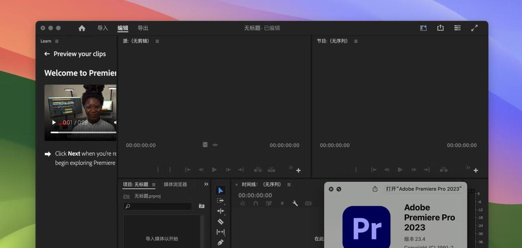This screenshot has height=248, width=522.
Task: Open Source monitor button editor plus
Action: click(x=298, y=170)
